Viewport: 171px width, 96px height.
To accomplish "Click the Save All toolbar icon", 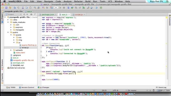I will click(x=6, y=8).
